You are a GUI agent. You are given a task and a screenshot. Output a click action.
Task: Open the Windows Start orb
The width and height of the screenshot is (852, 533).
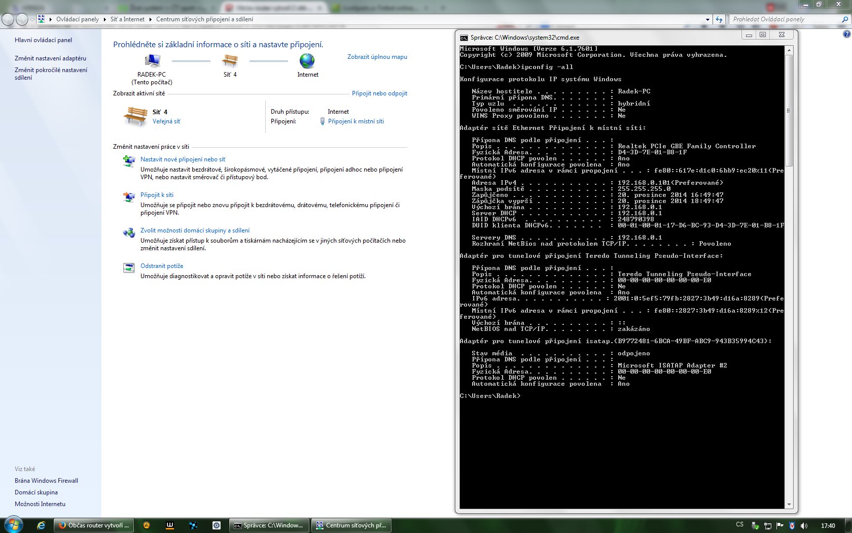click(x=14, y=525)
